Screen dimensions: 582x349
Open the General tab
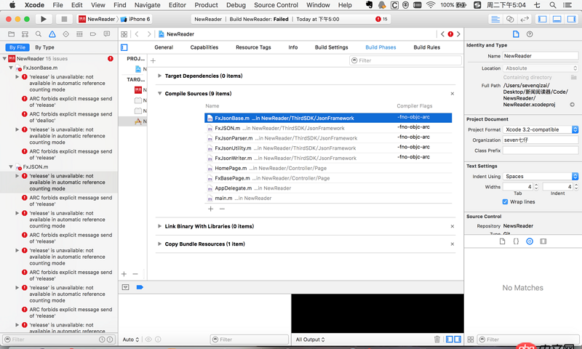164,47
